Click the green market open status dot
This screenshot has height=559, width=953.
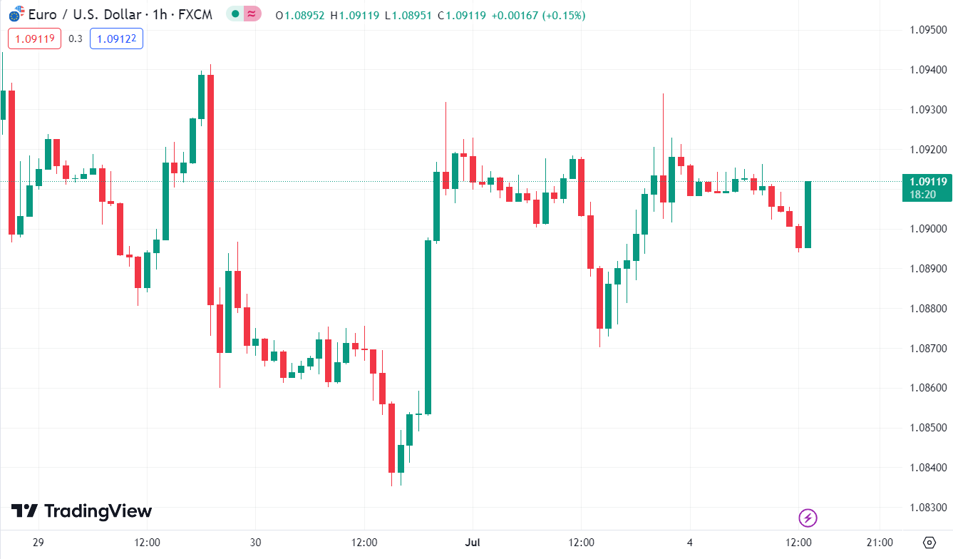[x=235, y=14]
